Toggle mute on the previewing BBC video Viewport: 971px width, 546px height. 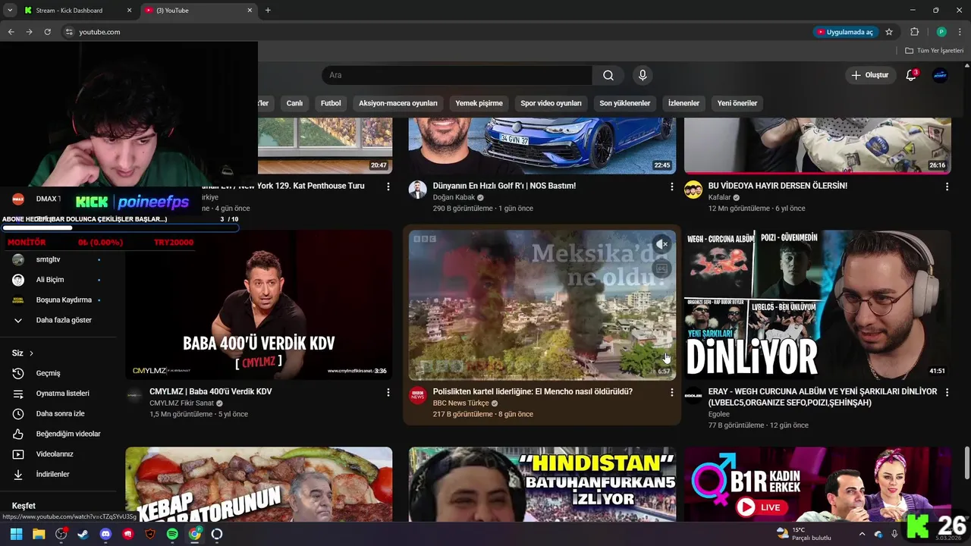pos(661,244)
